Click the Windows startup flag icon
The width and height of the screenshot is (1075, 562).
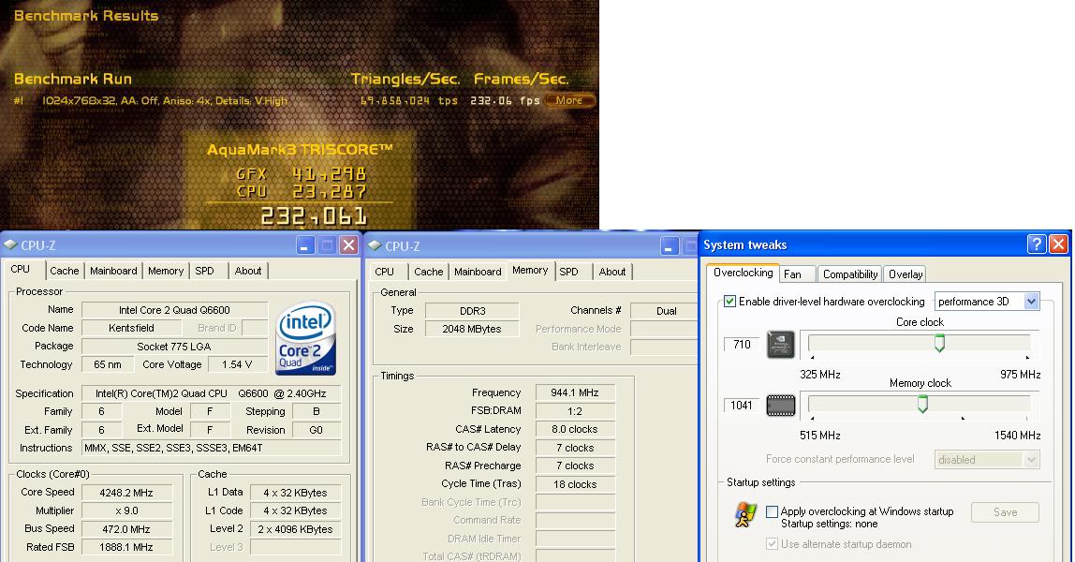pos(745,514)
